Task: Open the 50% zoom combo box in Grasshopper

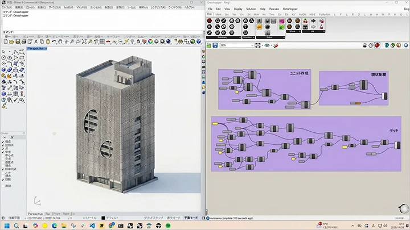Action: (237, 45)
